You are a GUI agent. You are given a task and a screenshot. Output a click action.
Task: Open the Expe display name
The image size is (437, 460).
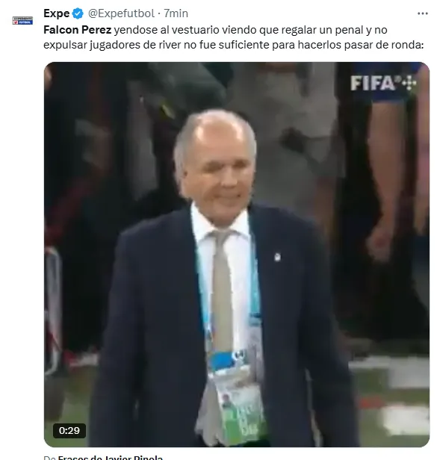point(57,13)
